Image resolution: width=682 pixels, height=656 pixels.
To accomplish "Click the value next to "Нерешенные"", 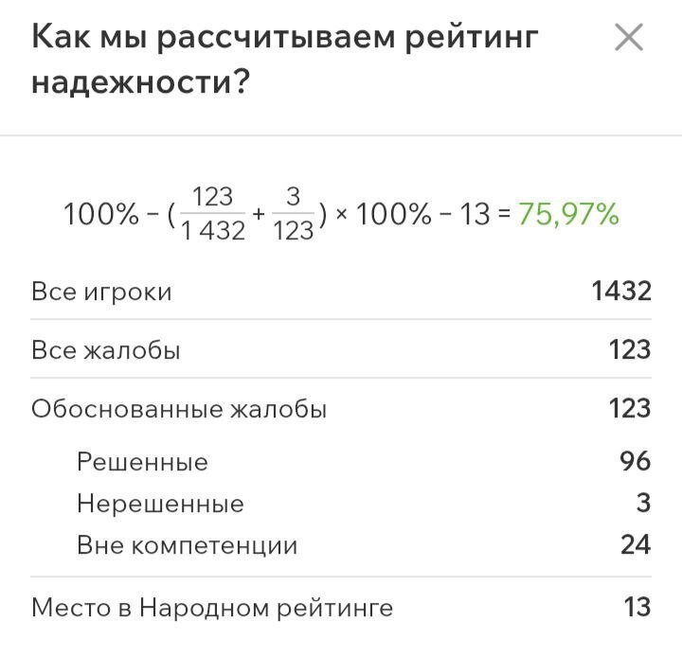I will 643,504.
